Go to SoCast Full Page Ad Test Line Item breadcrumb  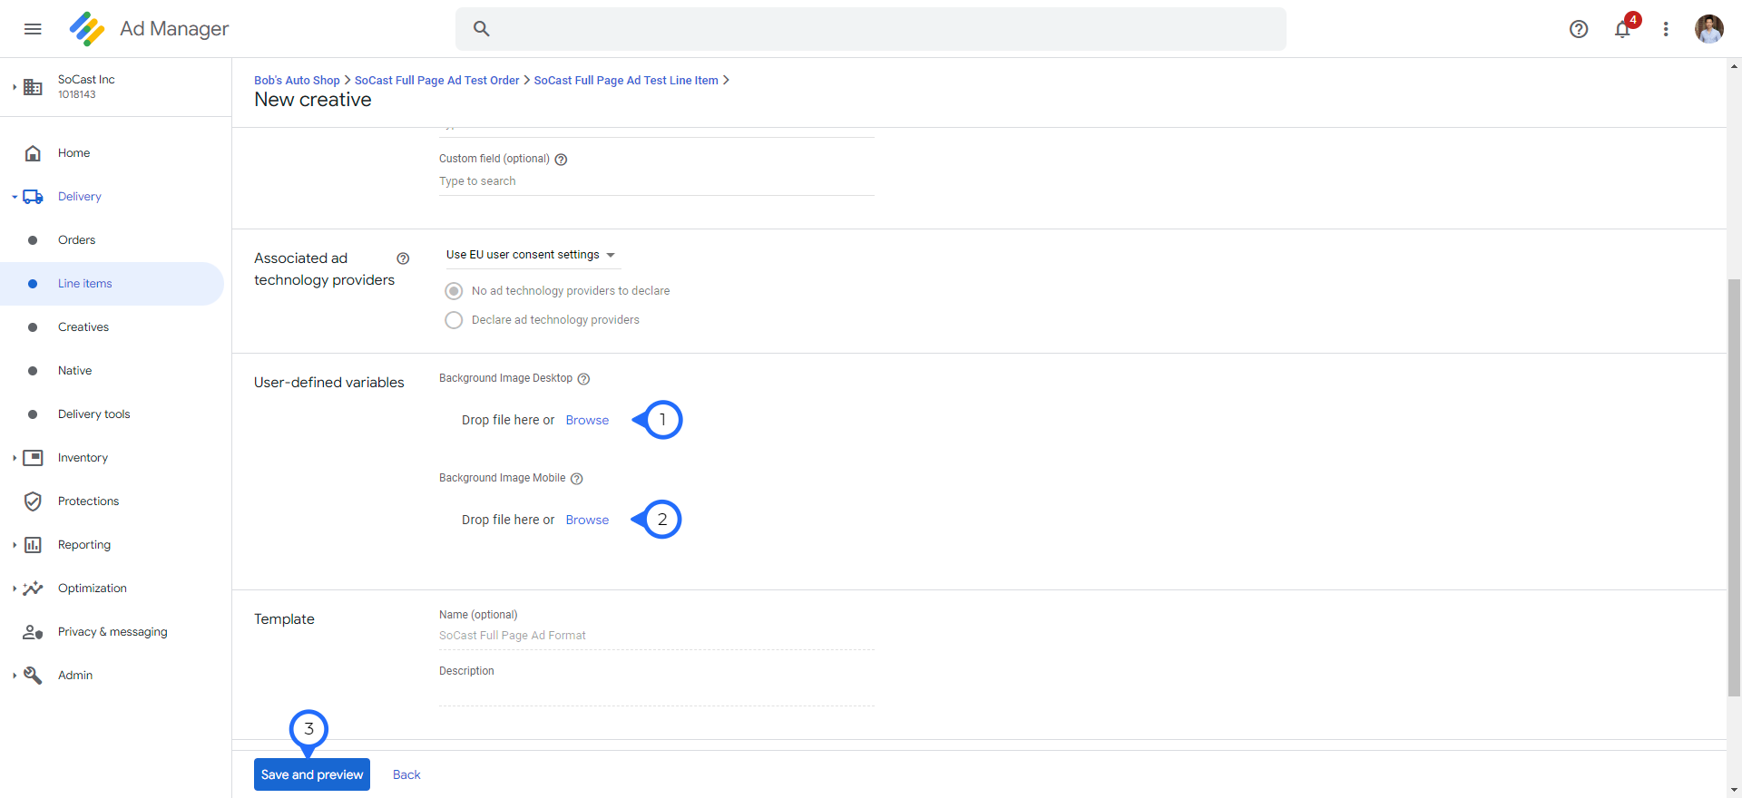(x=626, y=81)
